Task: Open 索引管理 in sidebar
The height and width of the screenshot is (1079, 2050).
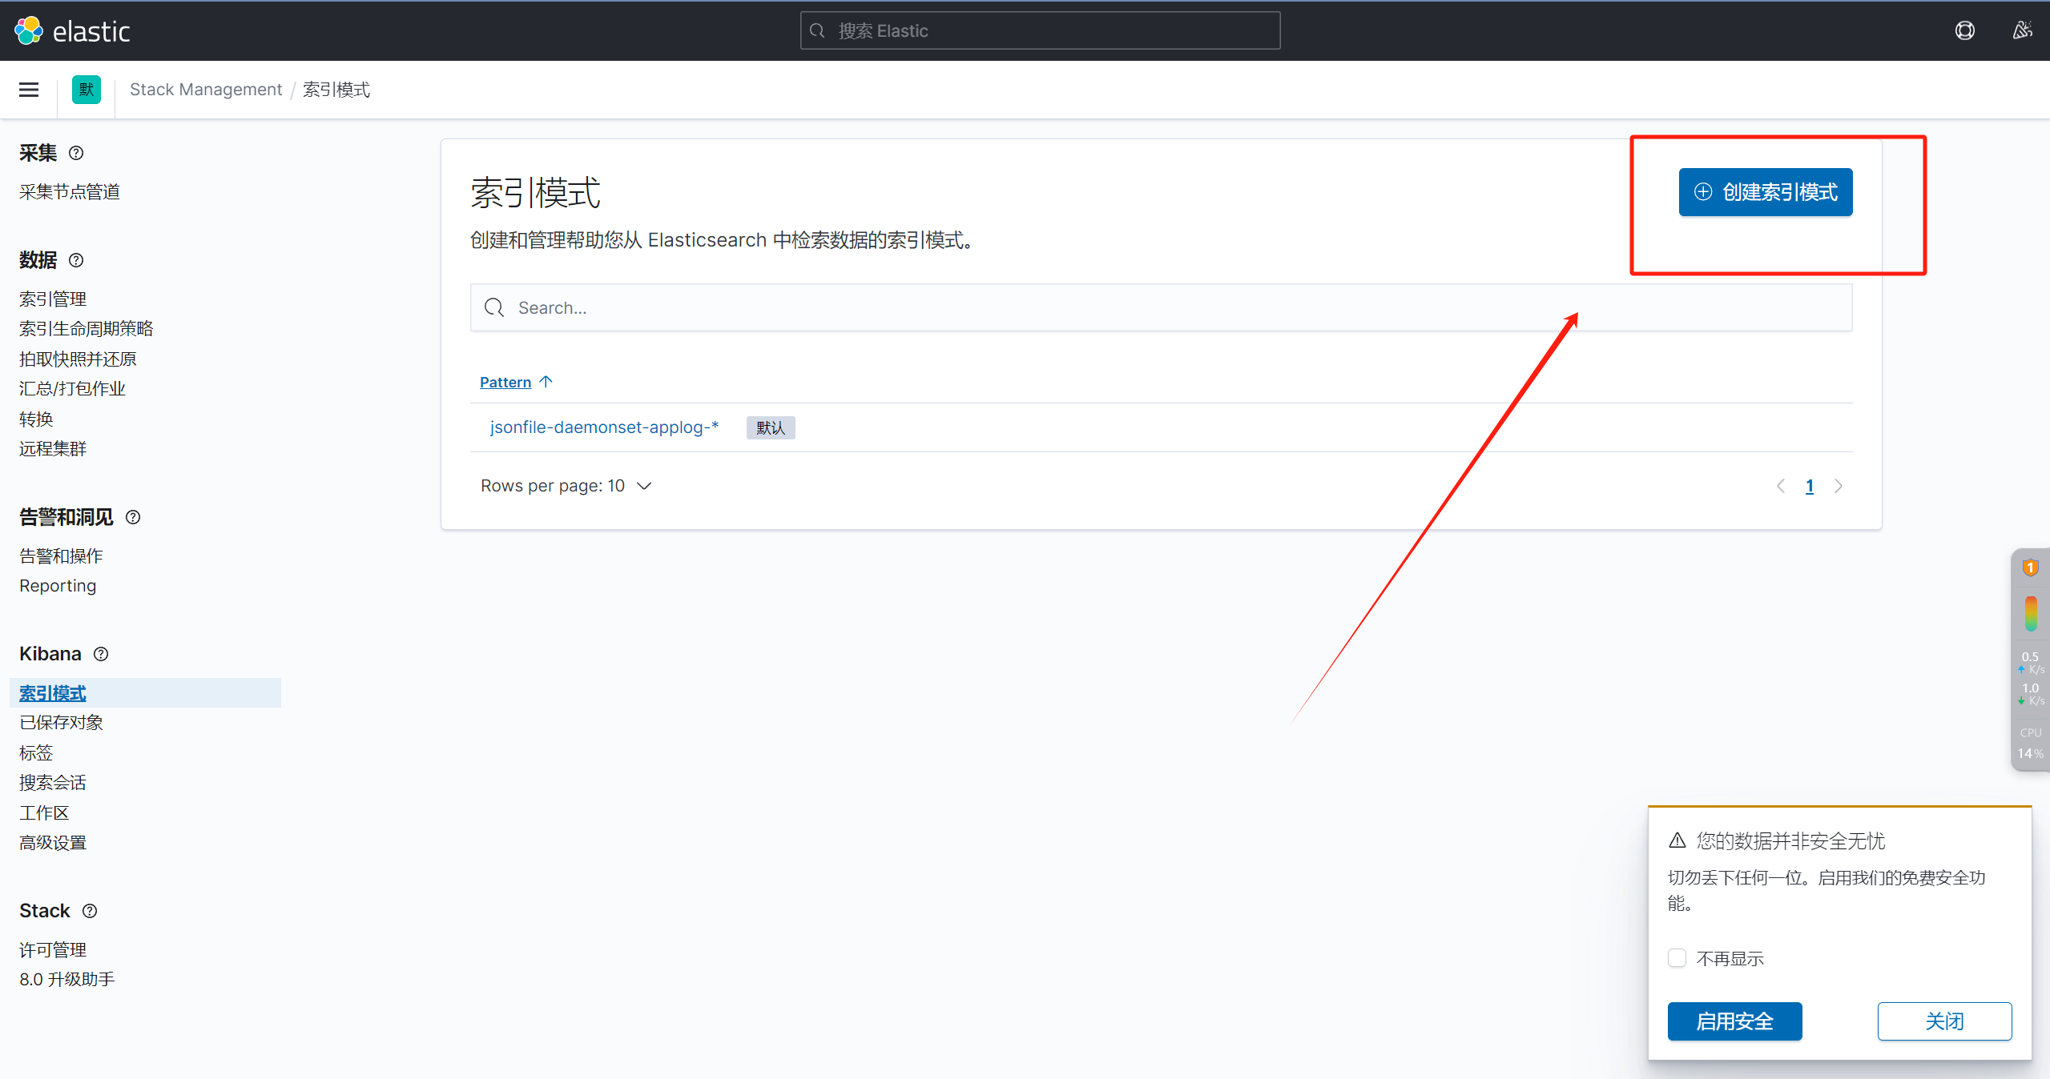Action: (53, 299)
